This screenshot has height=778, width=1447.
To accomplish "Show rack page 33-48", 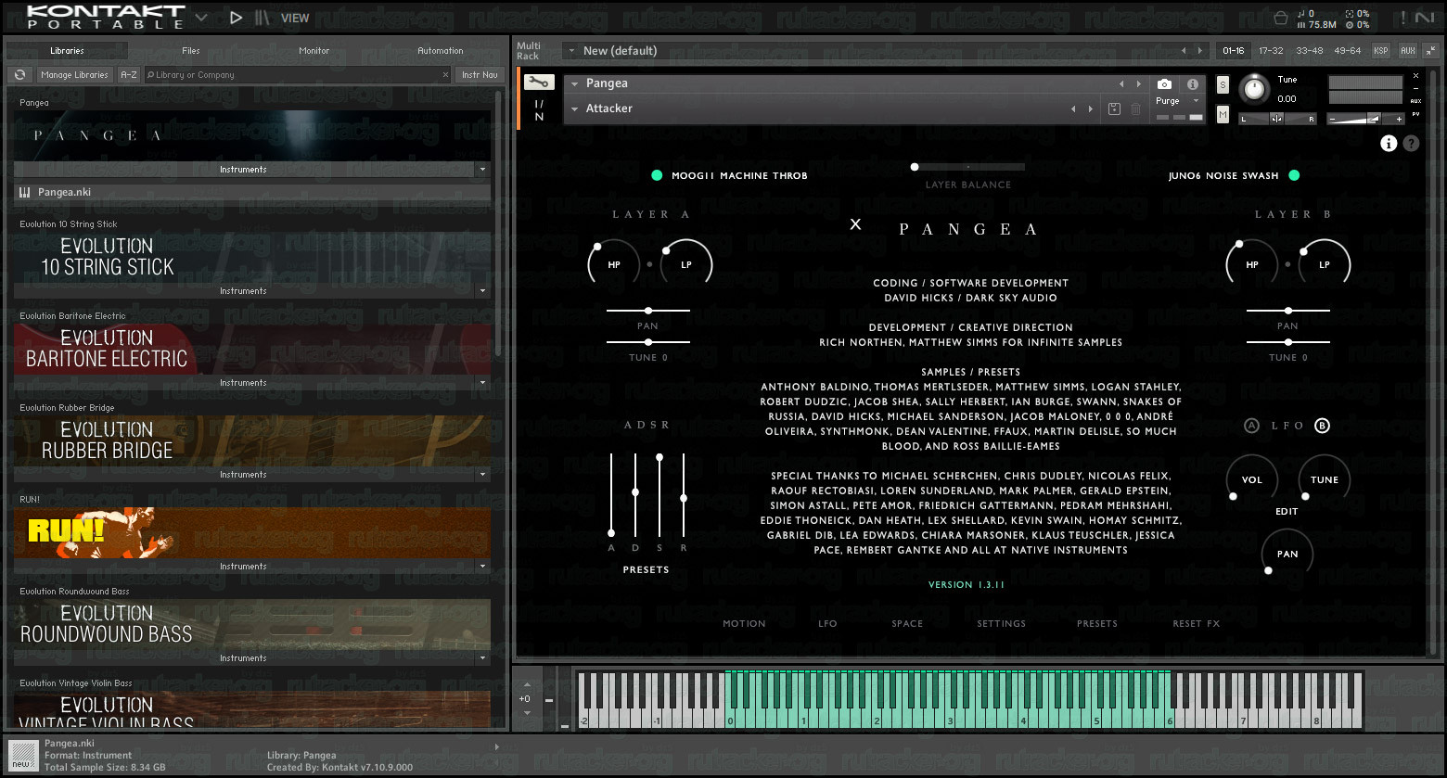I will 1310,51.
